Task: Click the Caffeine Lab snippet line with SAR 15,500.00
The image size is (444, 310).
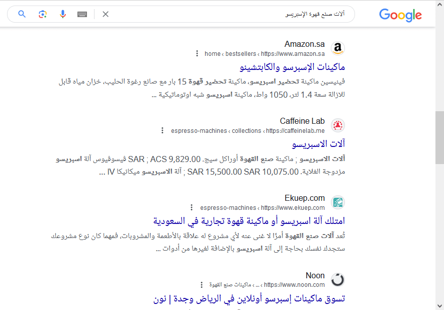Action: click(x=222, y=172)
